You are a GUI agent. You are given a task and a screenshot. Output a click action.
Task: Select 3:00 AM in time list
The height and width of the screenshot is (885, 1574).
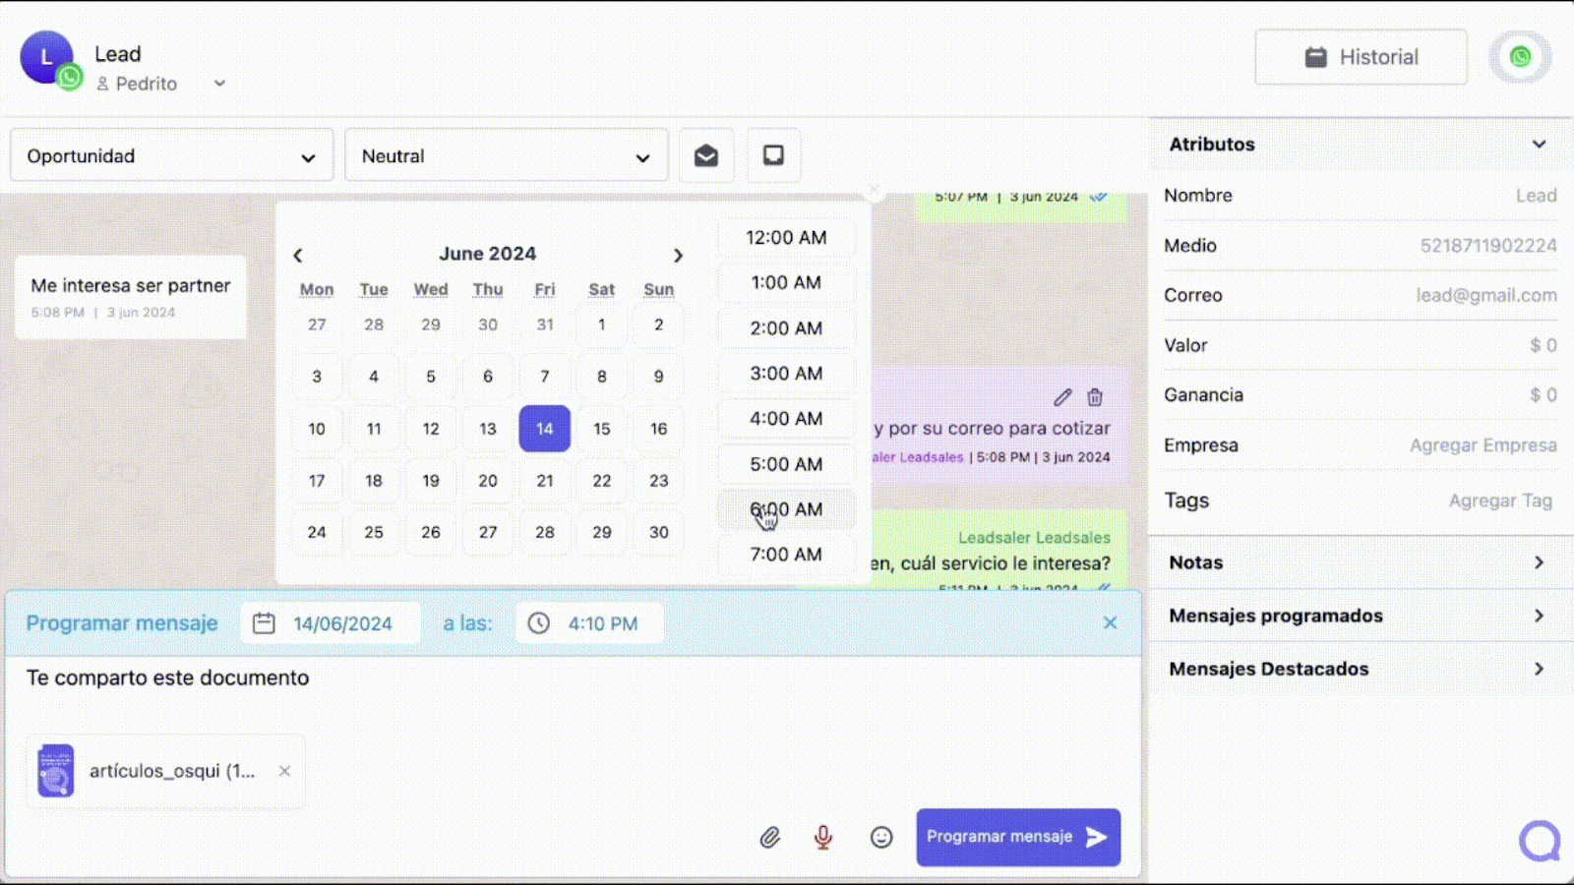786,374
